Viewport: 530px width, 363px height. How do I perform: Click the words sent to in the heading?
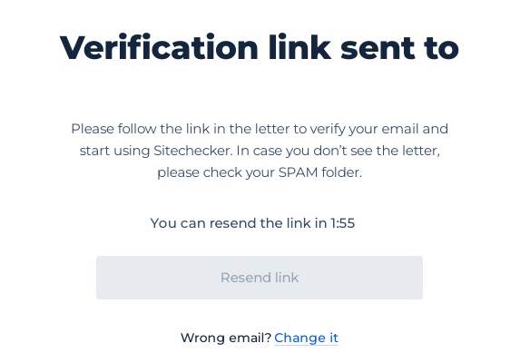(x=399, y=48)
